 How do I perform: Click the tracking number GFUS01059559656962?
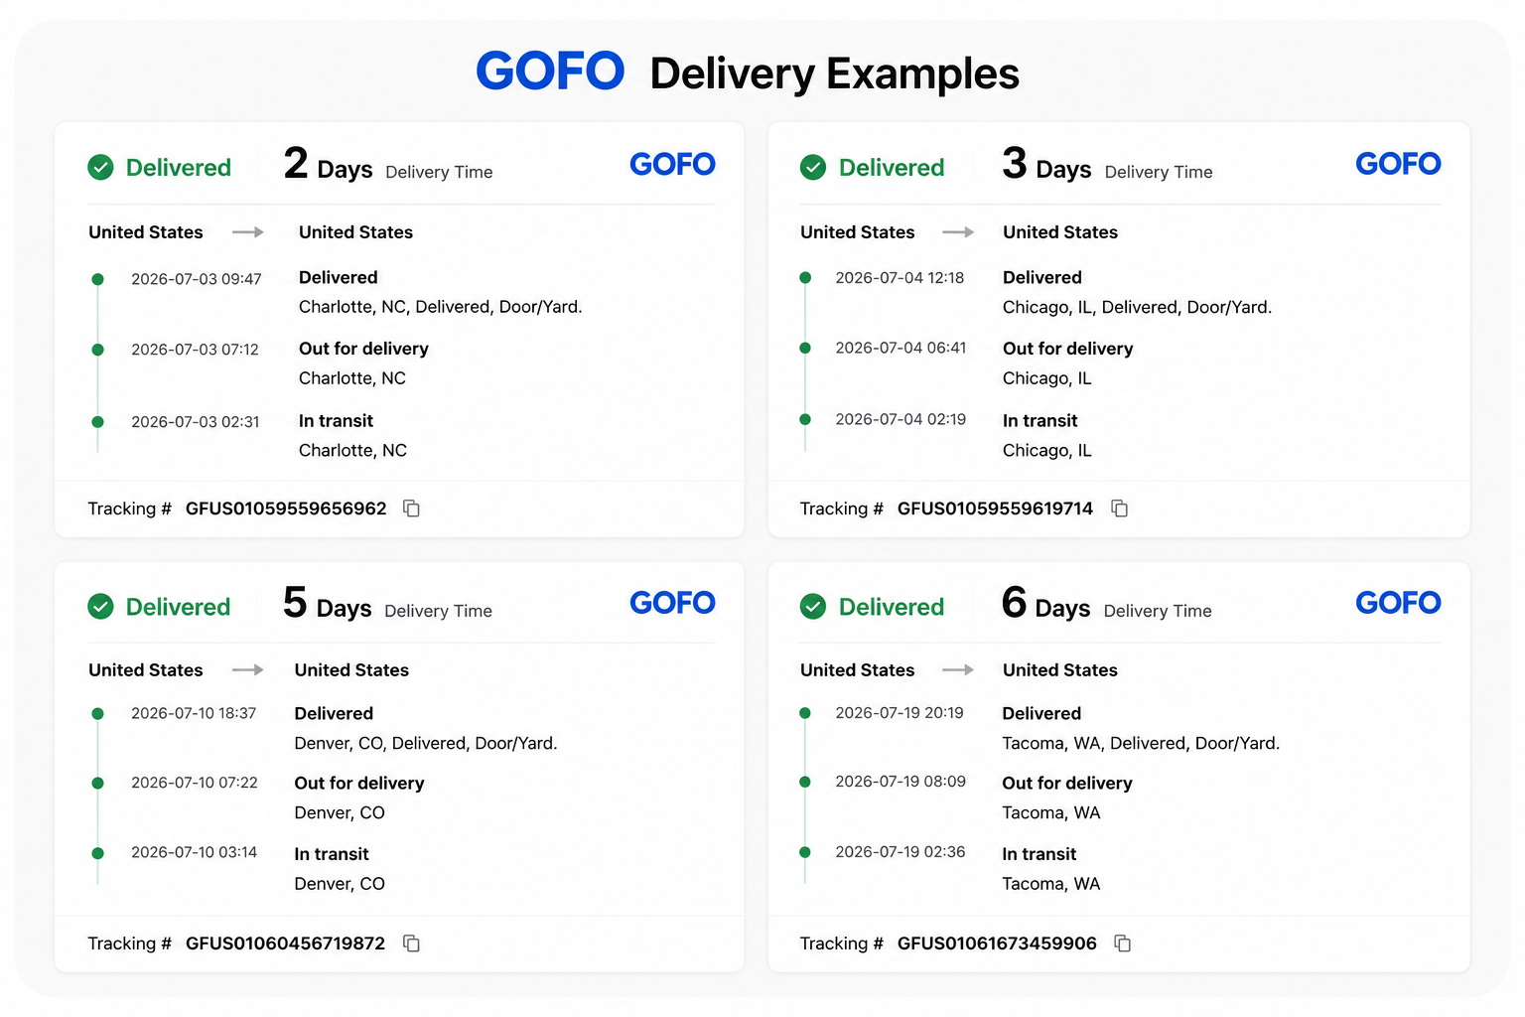pyautogui.click(x=286, y=508)
